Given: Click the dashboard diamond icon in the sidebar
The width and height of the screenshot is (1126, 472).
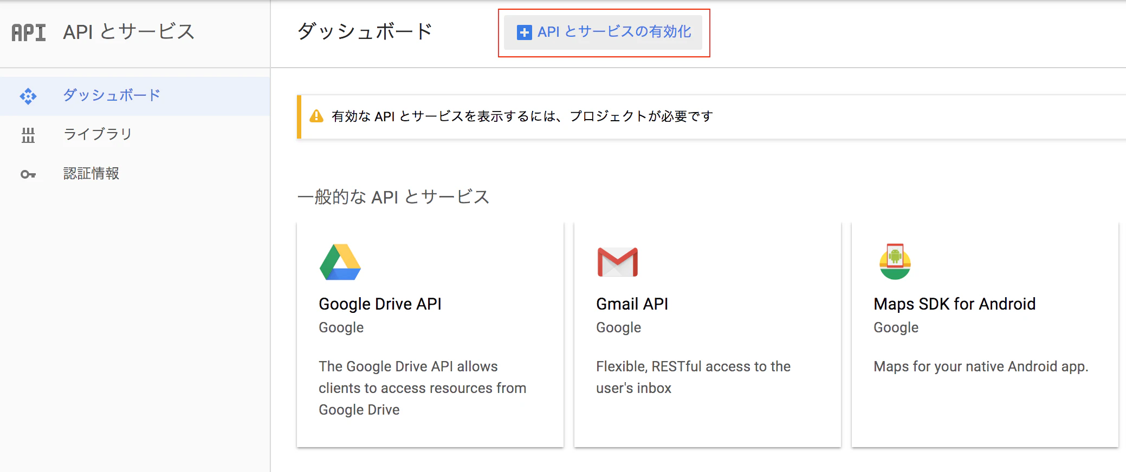Looking at the screenshot, I should [28, 96].
